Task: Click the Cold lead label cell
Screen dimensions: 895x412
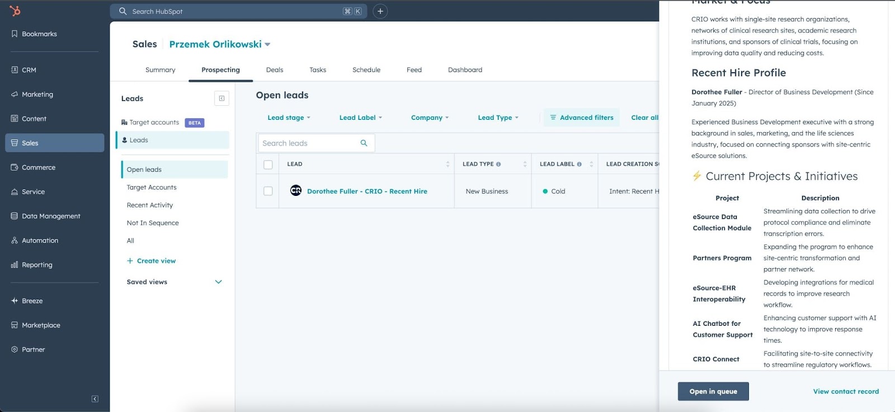Action: tap(564, 191)
